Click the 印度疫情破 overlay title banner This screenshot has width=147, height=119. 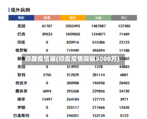[x=73, y=59]
